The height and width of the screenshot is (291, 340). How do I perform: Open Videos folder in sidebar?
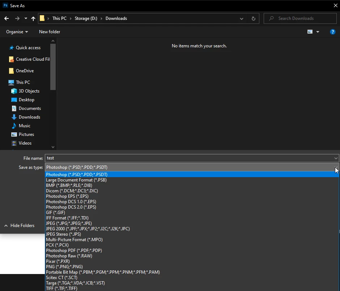point(21,143)
